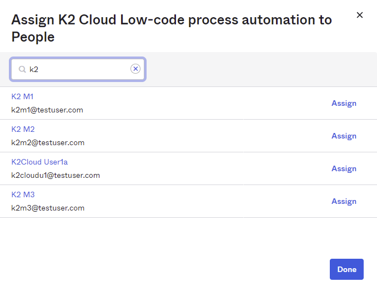Click the k2m2@testuser.com email text
The image size is (377, 287).
[48, 142]
